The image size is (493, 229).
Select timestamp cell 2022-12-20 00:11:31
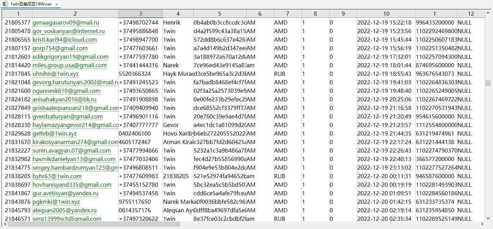[x=386, y=176]
